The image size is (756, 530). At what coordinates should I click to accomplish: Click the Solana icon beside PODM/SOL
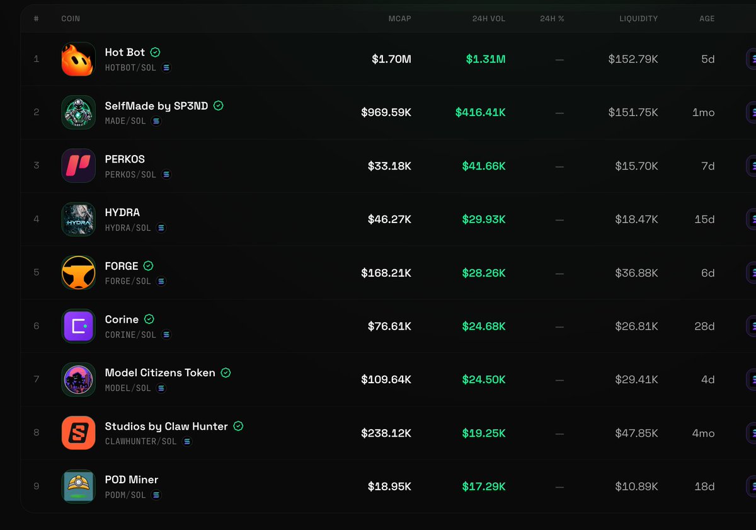156,495
